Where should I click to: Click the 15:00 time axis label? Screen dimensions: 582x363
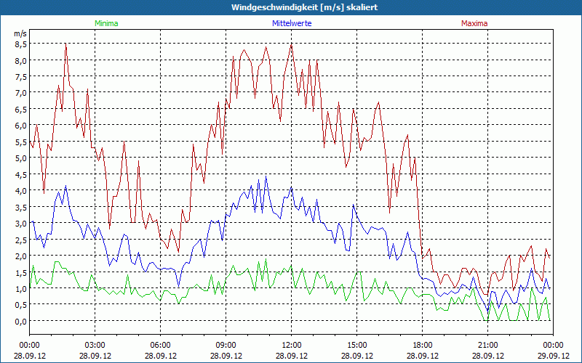[x=357, y=346]
